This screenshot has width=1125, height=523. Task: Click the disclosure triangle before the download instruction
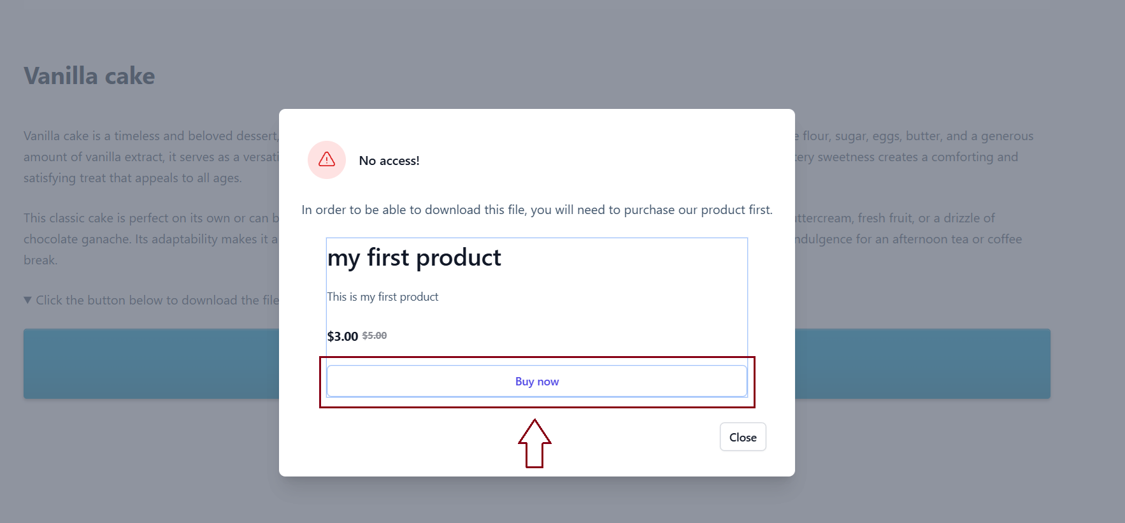point(27,299)
